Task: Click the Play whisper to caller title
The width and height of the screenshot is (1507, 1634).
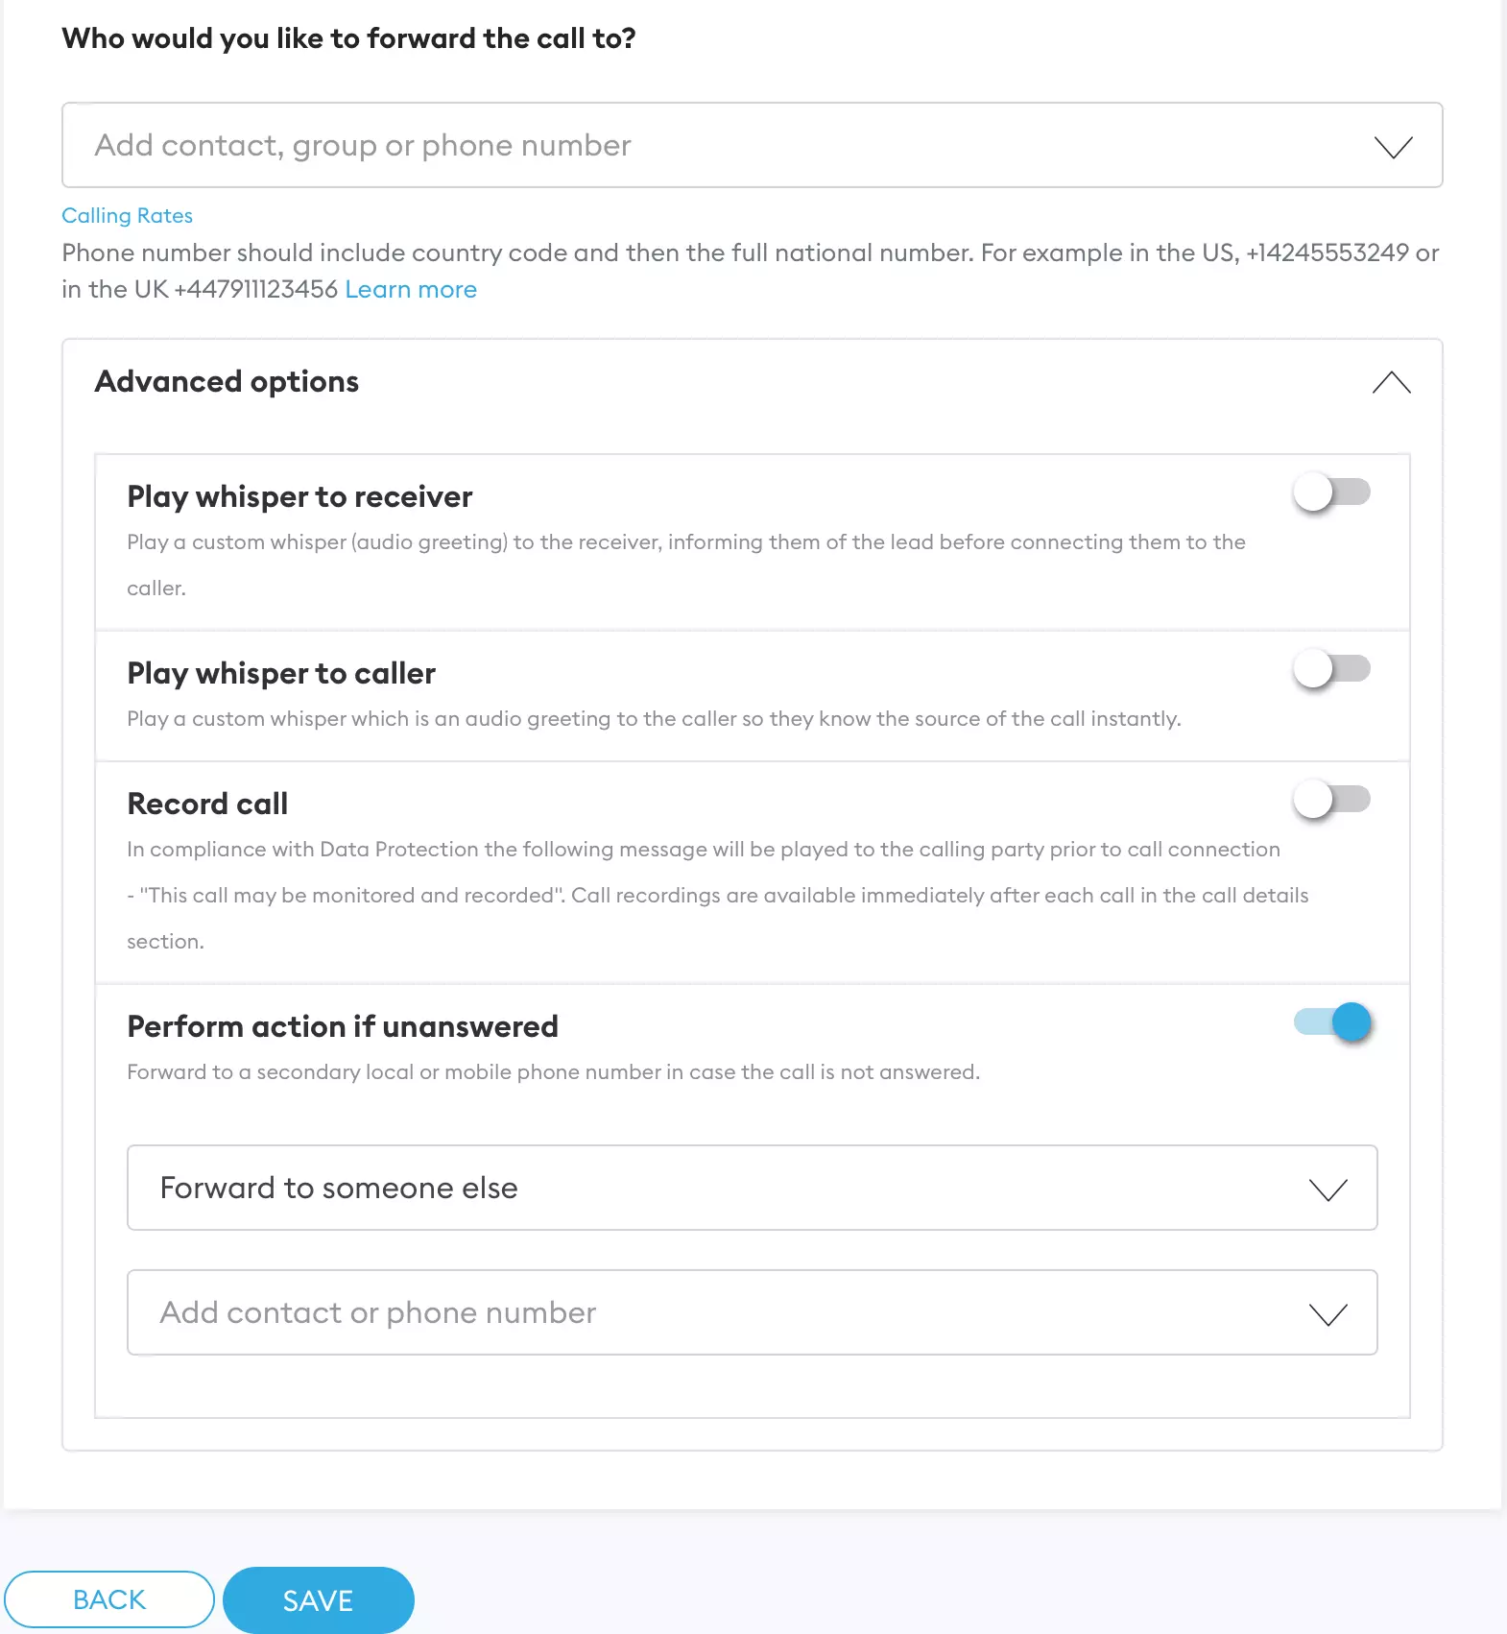Action: (281, 674)
